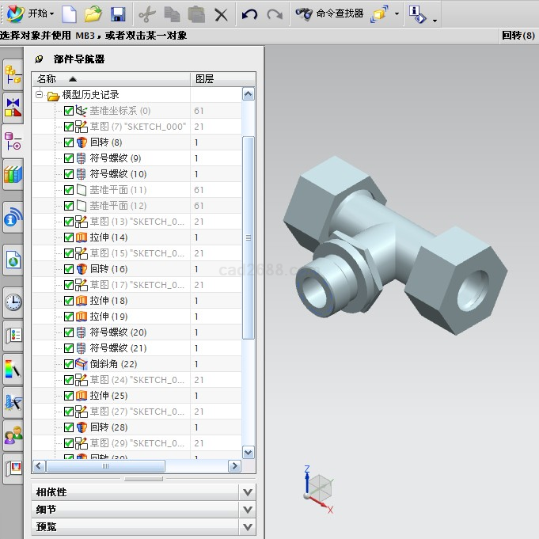Viewport: 539px width, 539px height.
Task: Toggle the 倒斜角 (22) feature checkbox
Action: click(69, 364)
